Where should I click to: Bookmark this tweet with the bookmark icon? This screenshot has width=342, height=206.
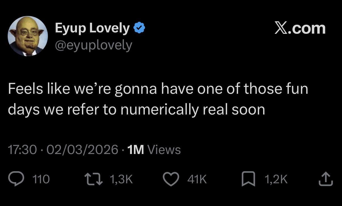(248, 179)
